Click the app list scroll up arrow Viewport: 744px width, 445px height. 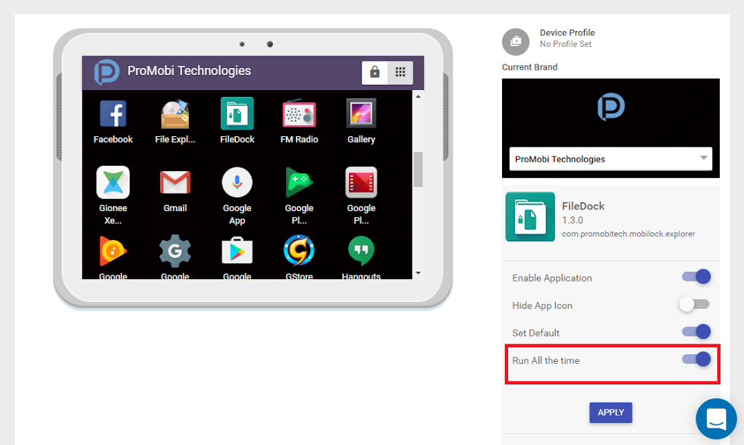[x=418, y=97]
